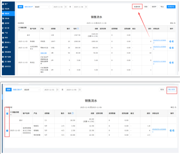Click first action icon in 陈老板 row
Image resolution: width=180 pixels, height=154 pixels.
[170, 42]
